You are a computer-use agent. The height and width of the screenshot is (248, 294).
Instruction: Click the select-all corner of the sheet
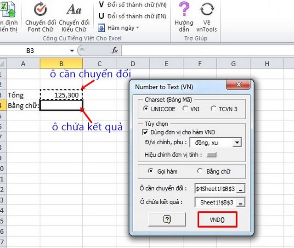[3, 64]
